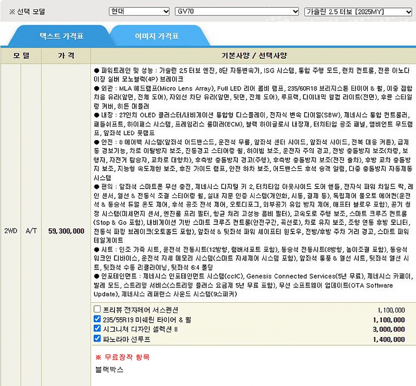
Task: Click the 59,300,000 base price cell
Action: tap(66, 231)
